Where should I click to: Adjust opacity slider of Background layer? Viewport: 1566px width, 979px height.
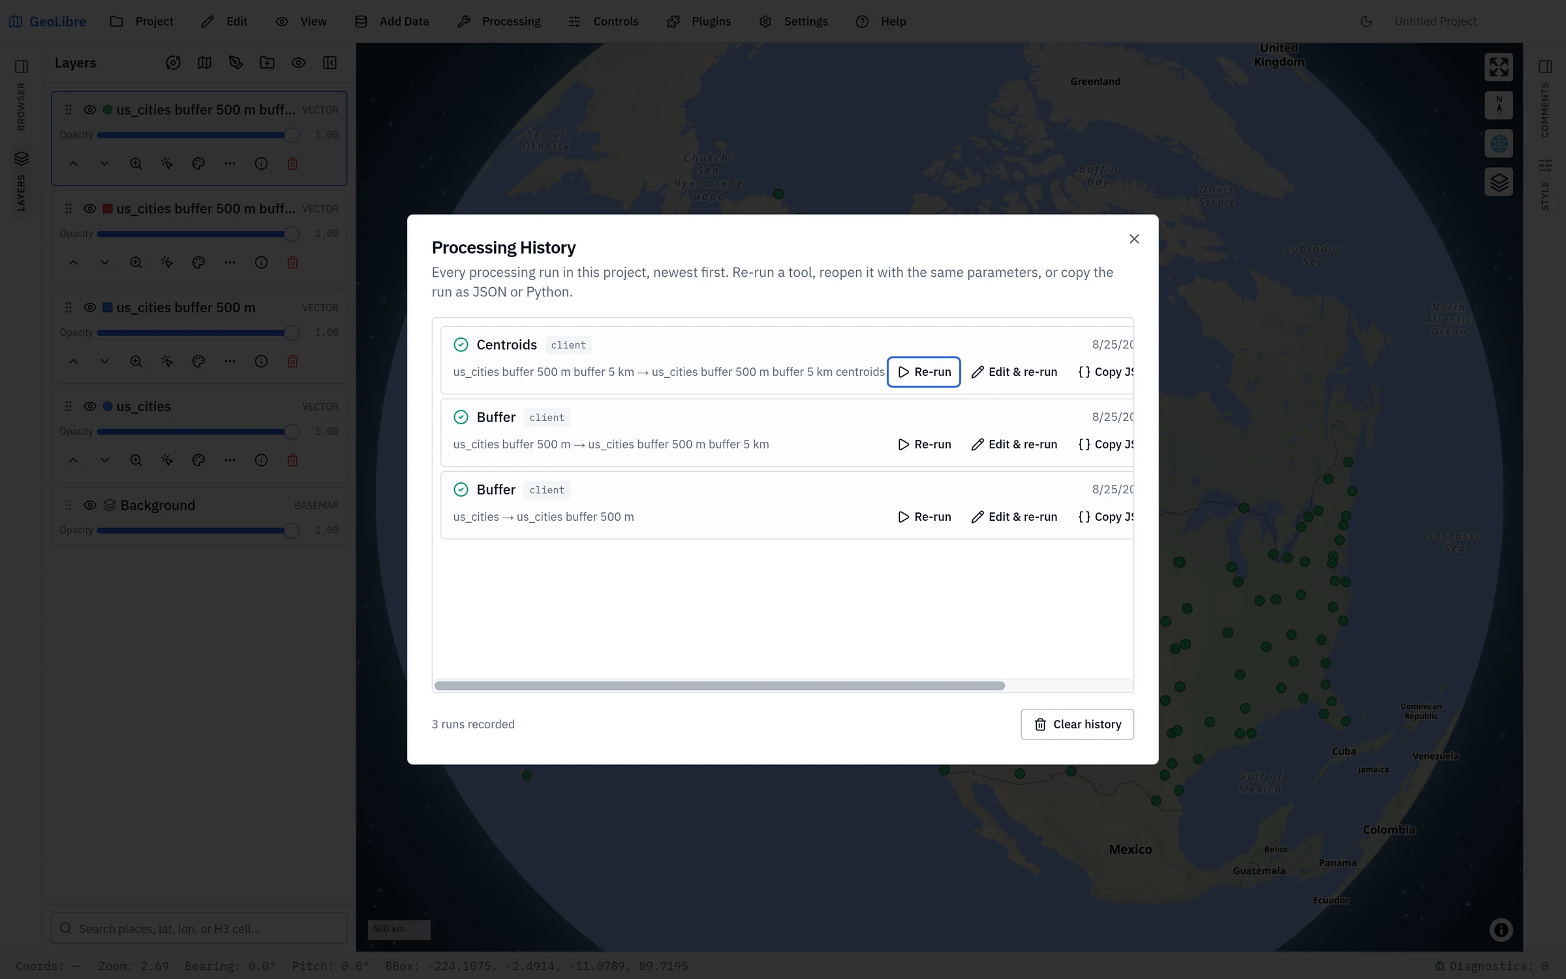(198, 531)
